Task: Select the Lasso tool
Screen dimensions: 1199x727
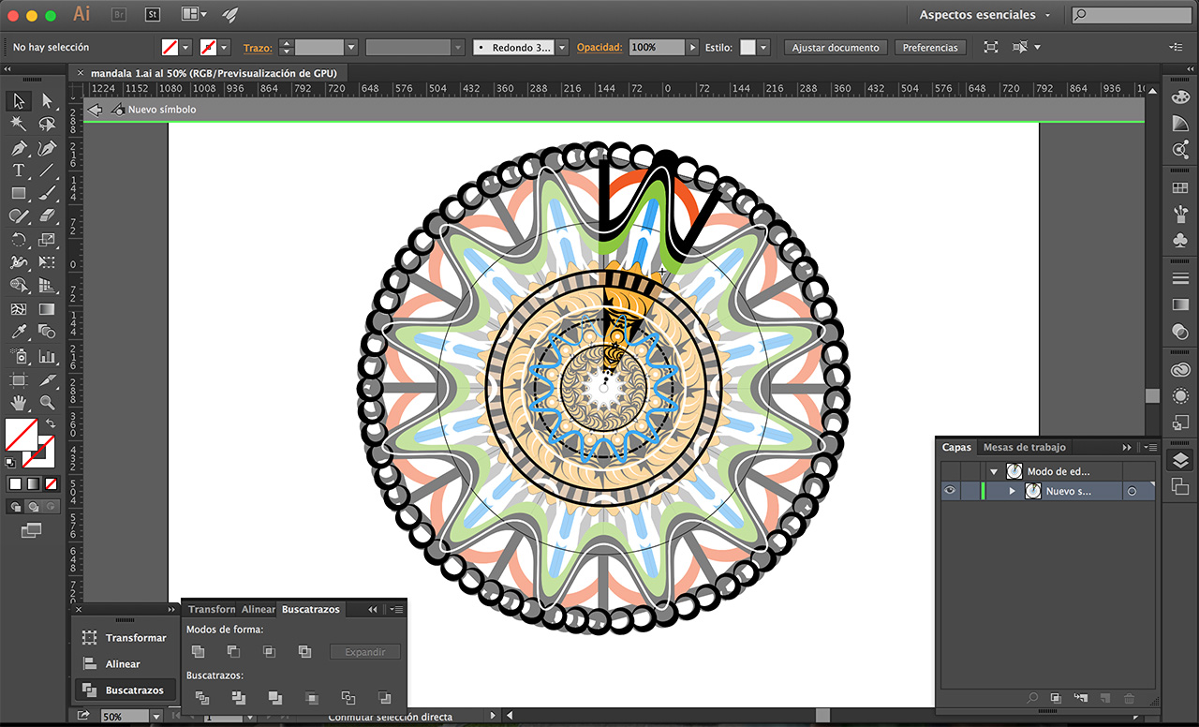Action: (47, 124)
